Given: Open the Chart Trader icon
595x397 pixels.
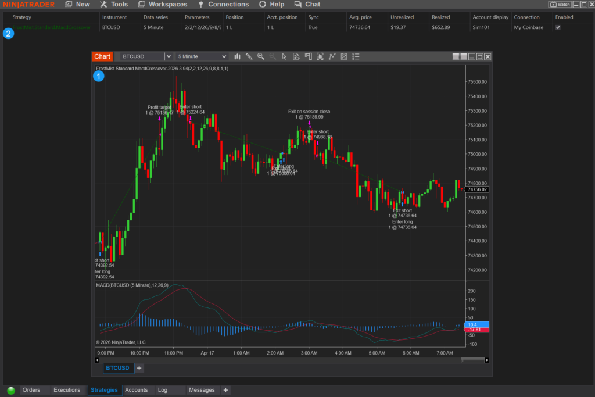Looking at the screenshot, I should pos(308,56).
